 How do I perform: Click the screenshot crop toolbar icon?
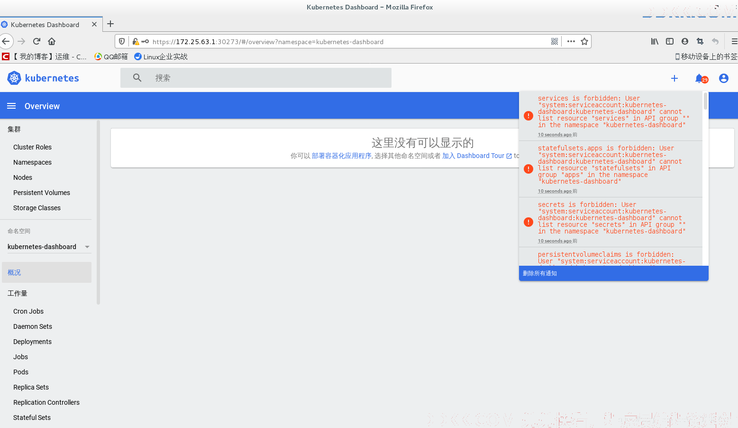click(x=700, y=41)
